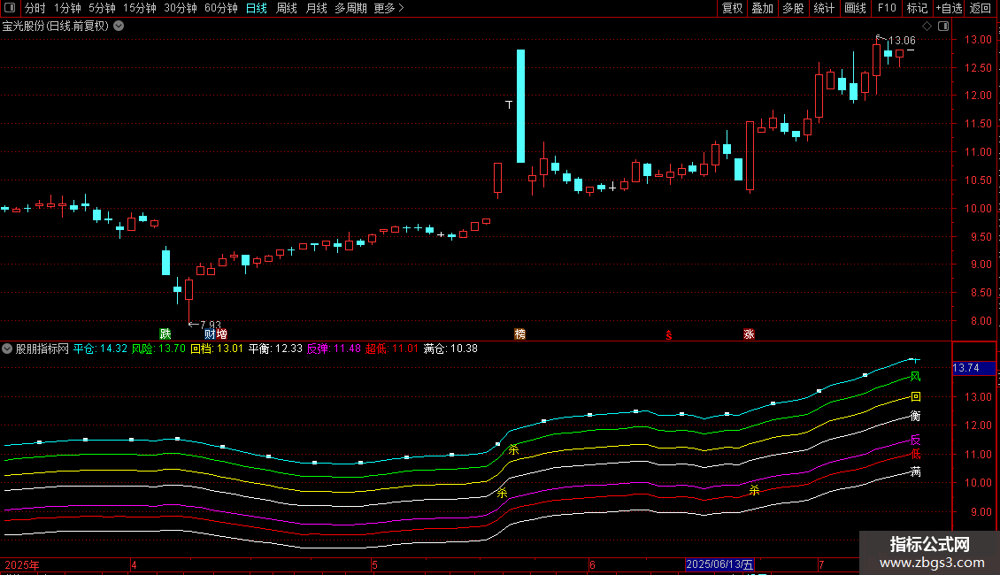Select the 1分钟 period tab
The image size is (1000, 575).
pyautogui.click(x=67, y=8)
